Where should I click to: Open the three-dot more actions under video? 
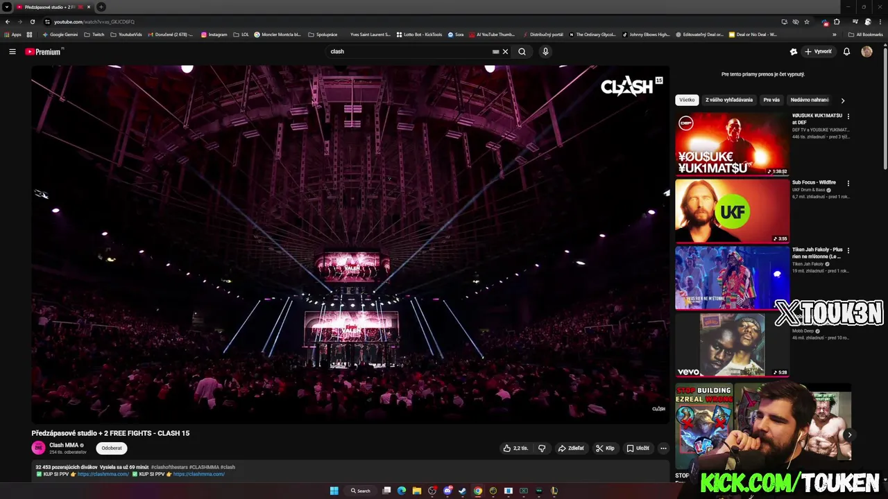663,448
